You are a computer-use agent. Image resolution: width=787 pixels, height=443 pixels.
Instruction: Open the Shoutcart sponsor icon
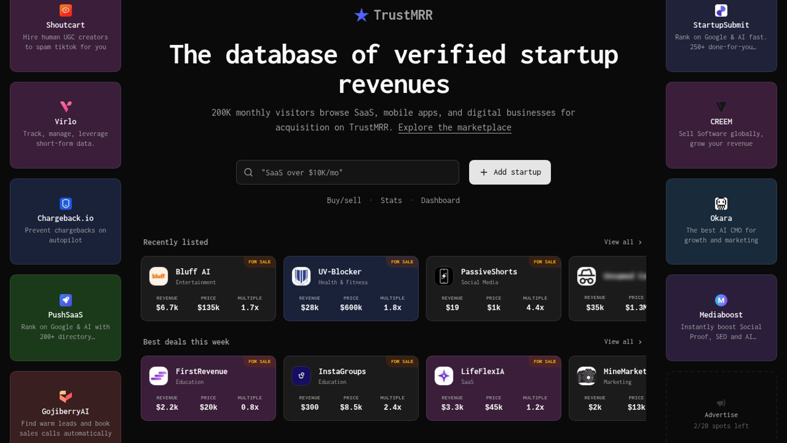point(66,10)
